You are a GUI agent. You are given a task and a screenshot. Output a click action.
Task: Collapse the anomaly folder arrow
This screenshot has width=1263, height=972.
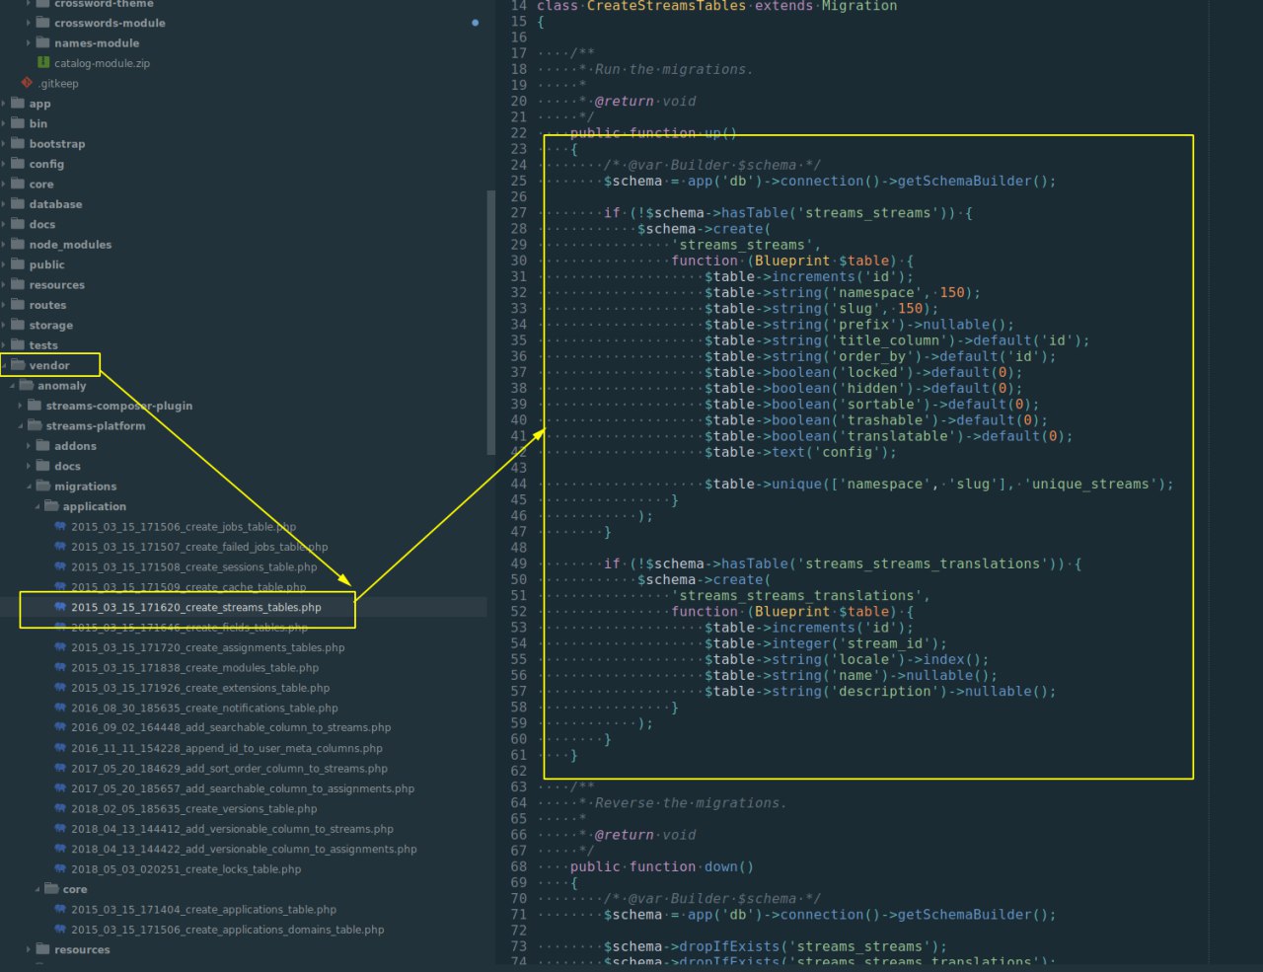[12, 386]
